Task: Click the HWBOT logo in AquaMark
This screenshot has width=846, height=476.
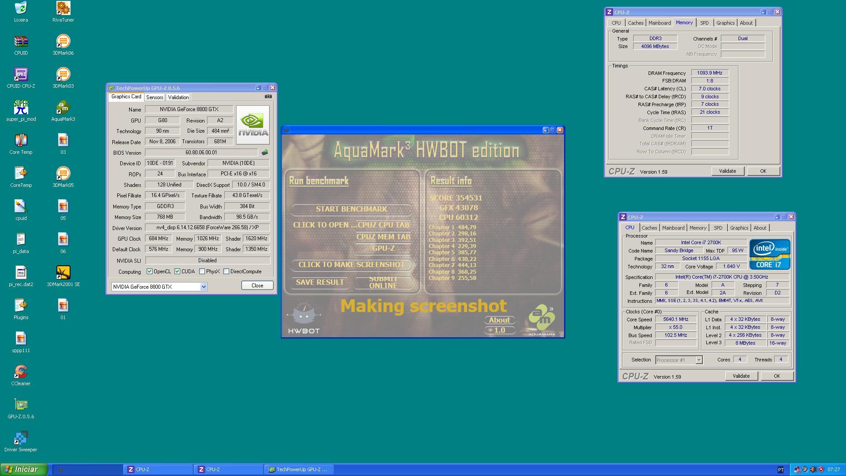Action: 304,318
